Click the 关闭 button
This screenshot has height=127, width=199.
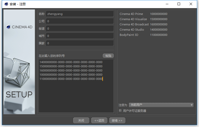coord(81,120)
